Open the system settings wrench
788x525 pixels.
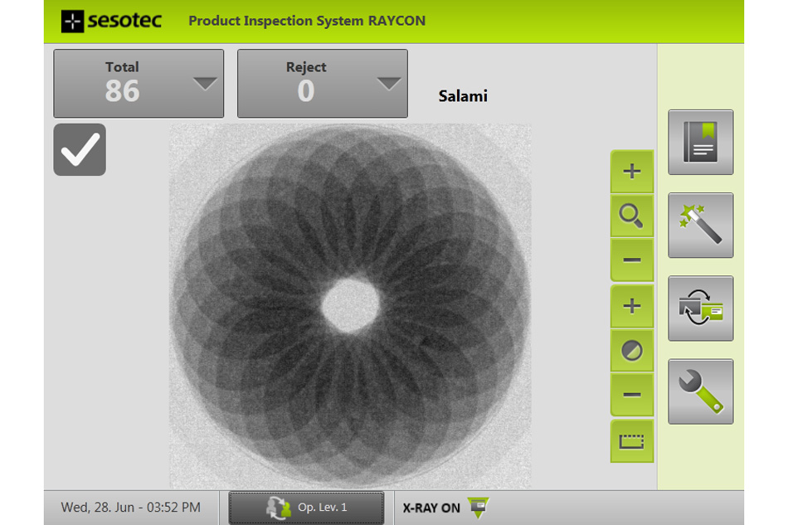click(700, 391)
